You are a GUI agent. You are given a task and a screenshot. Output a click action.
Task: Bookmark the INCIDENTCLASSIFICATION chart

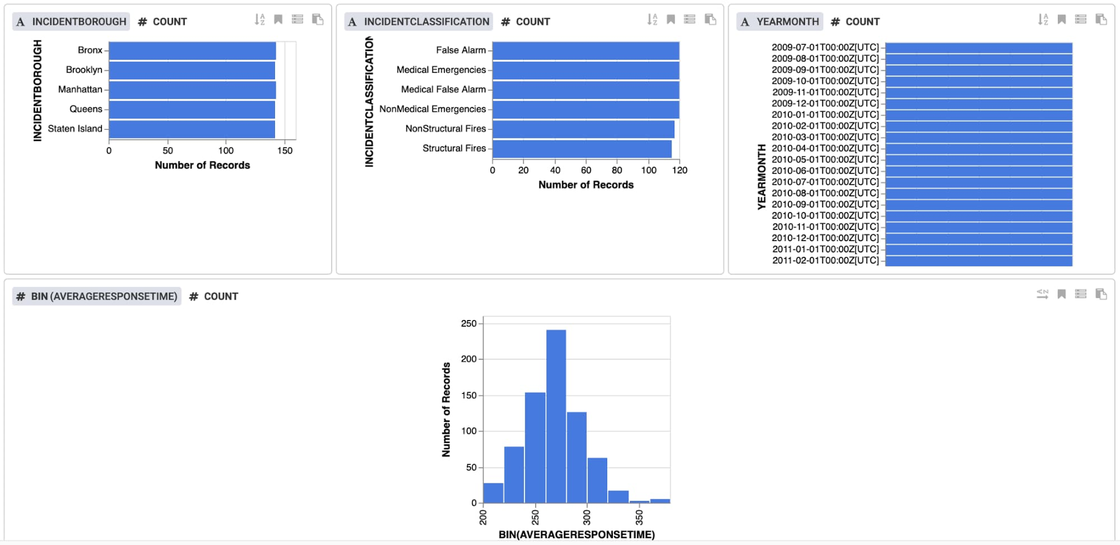671,20
